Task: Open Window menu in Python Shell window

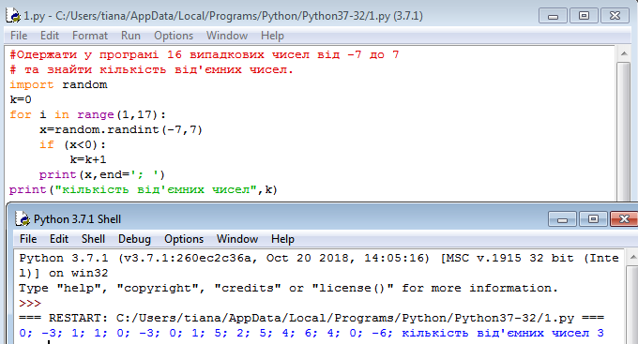Action: 237,239
